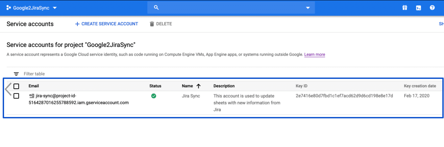
Task: Check the jira-sync service account row checkbox
Action: coord(16,96)
